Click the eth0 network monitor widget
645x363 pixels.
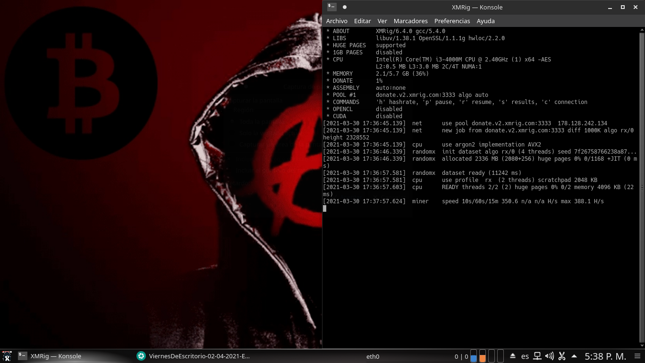[x=373, y=356]
